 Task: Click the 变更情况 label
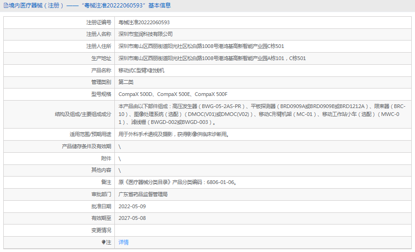[x=101, y=230]
